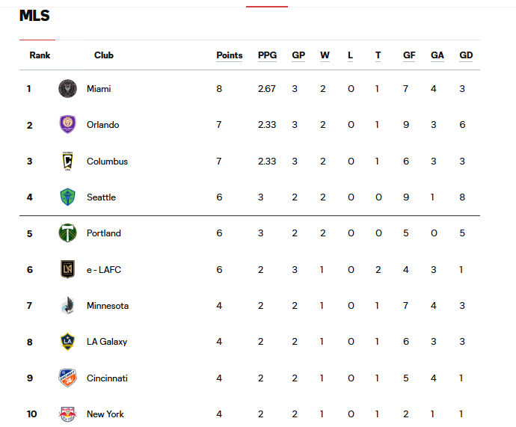Sort by GF goals for header

click(x=409, y=55)
